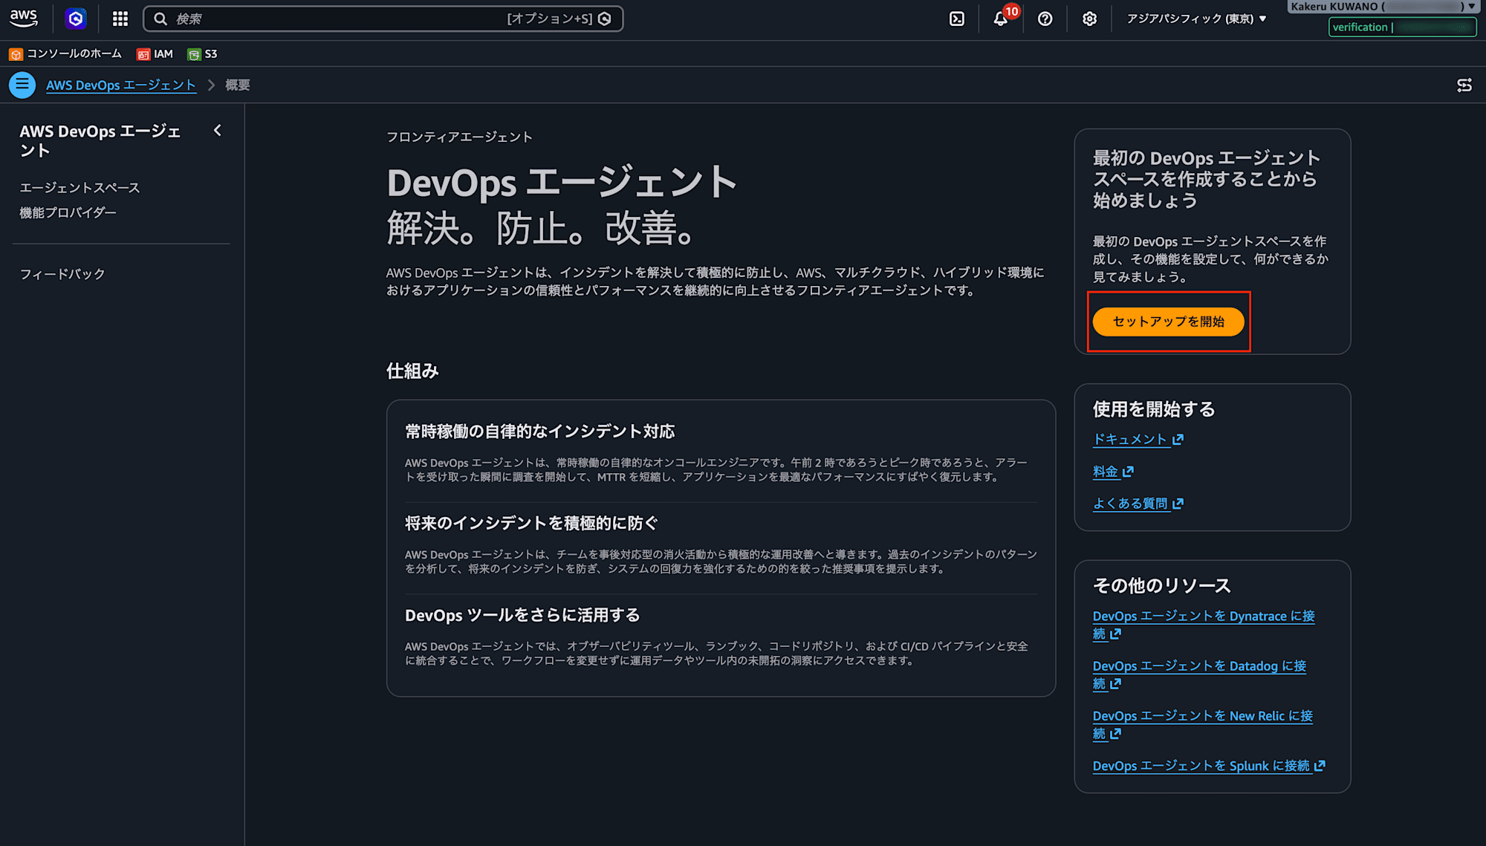Open the Dynatrace connection link
Image resolution: width=1486 pixels, height=846 pixels.
[x=1204, y=625]
